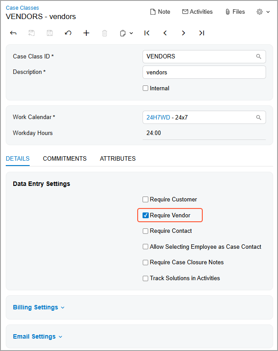Open the gear settings dropdown menu

pos(263,12)
